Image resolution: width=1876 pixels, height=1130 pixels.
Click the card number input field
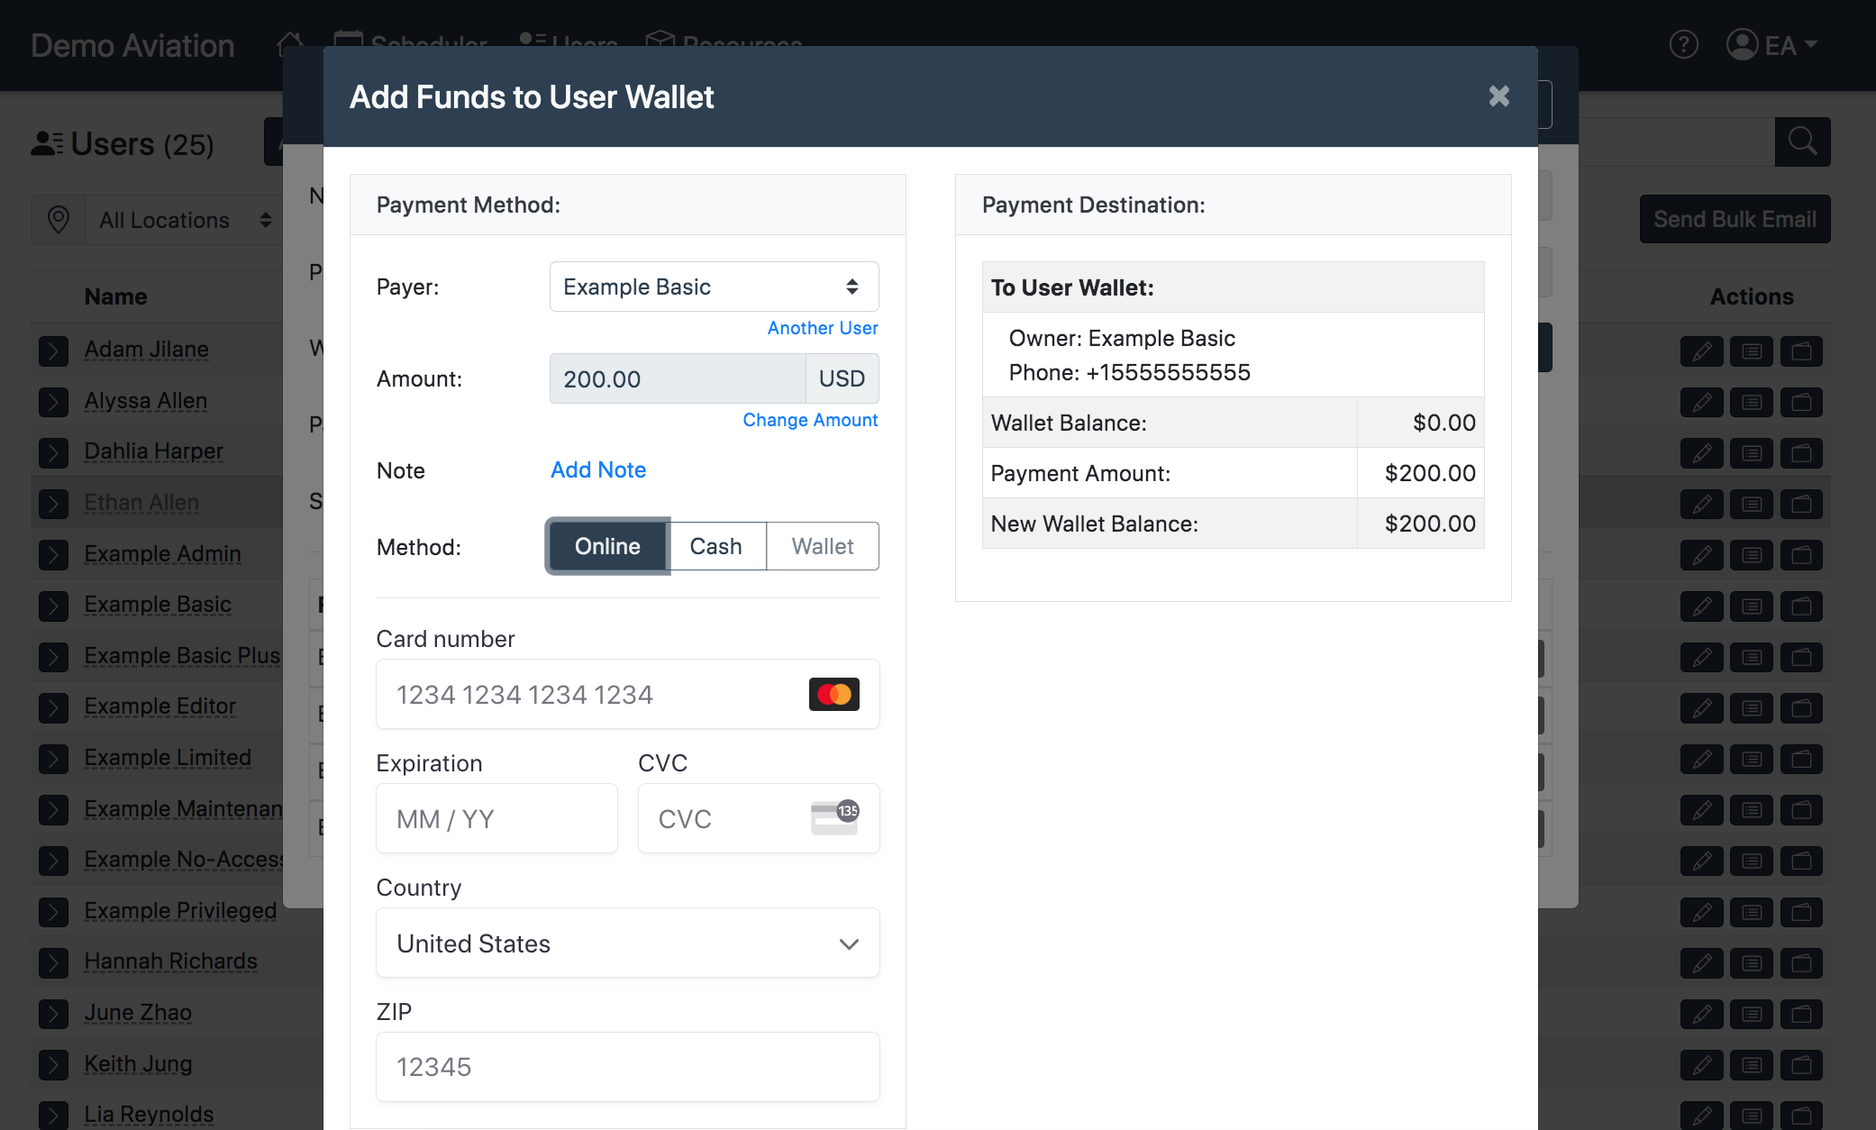coord(586,695)
